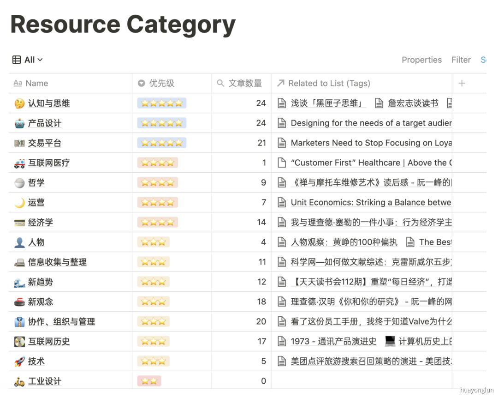Open the 美团点评旅游搜索 related page

[371, 361]
